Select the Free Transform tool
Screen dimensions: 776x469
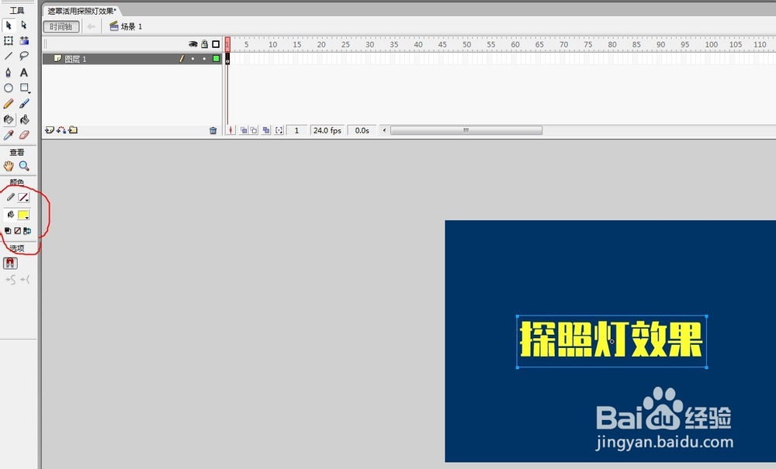coord(9,40)
